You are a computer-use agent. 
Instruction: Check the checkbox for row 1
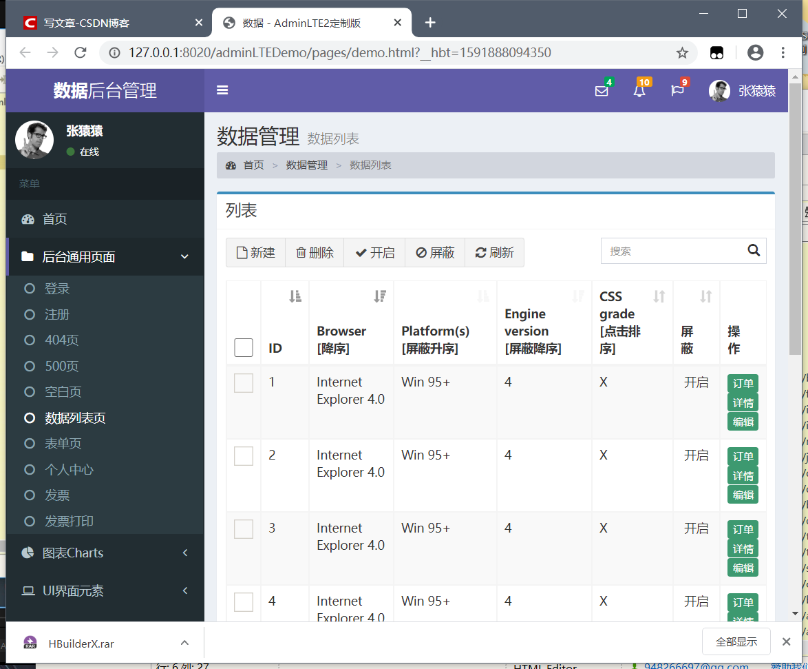click(x=244, y=382)
